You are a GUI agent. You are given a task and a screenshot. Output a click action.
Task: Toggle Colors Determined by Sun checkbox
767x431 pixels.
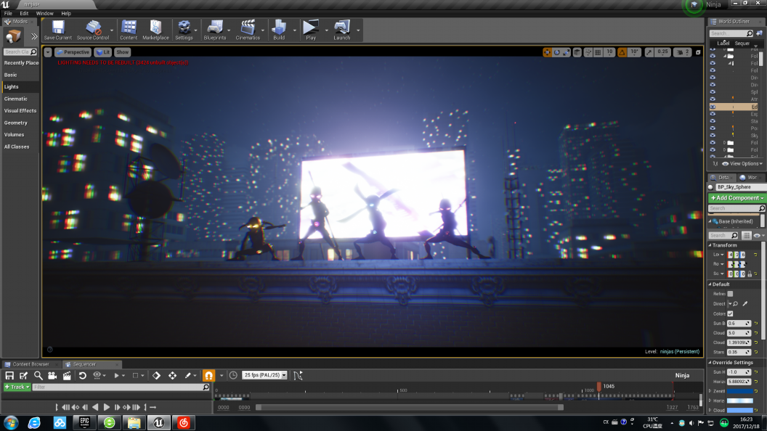coord(730,313)
